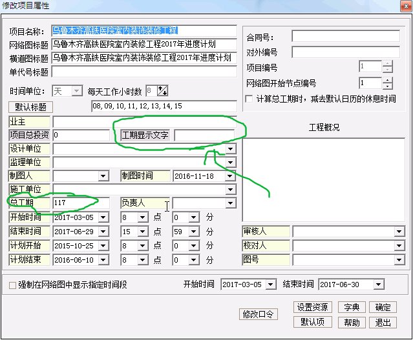Click the 设置资源 button

click(313, 307)
